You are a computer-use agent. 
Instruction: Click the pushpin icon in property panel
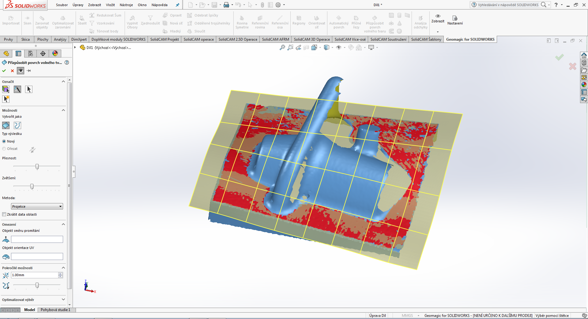29,71
